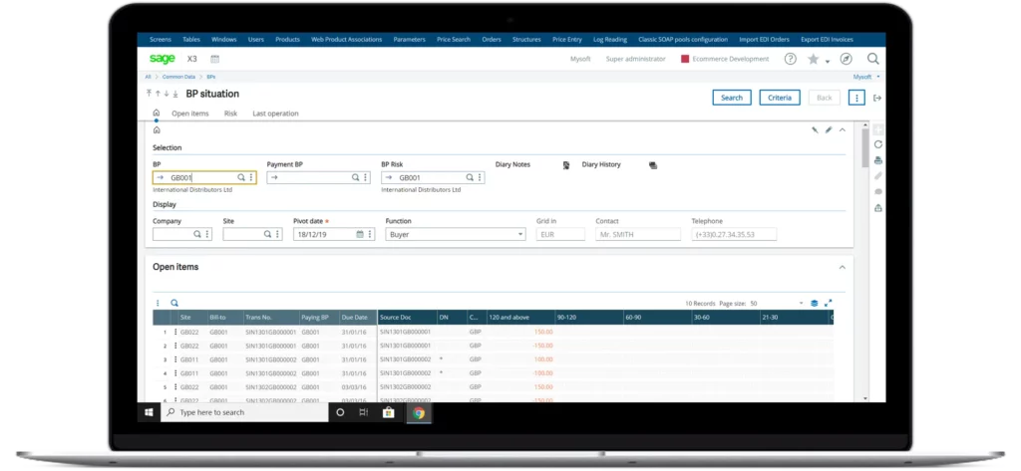Image resolution: width=1021 pixels, height=471 pixels.
Task: Click the favorites star icon
Action: point(814,59)
